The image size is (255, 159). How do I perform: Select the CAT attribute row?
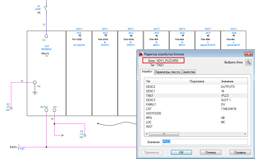point(196,109)
